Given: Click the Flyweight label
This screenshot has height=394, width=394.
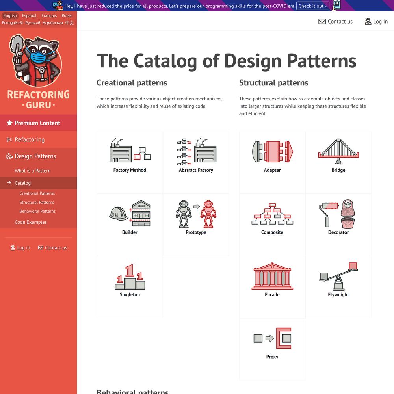Looking at the screenshot, I should coord(338,294).
